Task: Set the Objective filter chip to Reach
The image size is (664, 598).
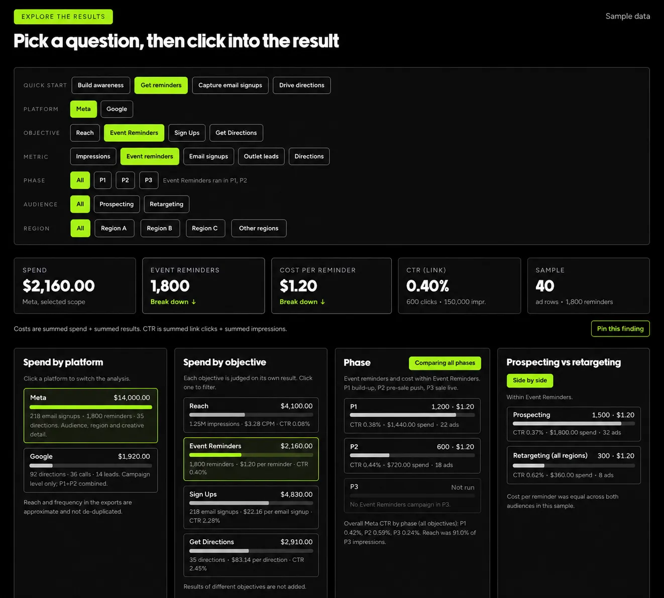Action: [x=85, y=133]
